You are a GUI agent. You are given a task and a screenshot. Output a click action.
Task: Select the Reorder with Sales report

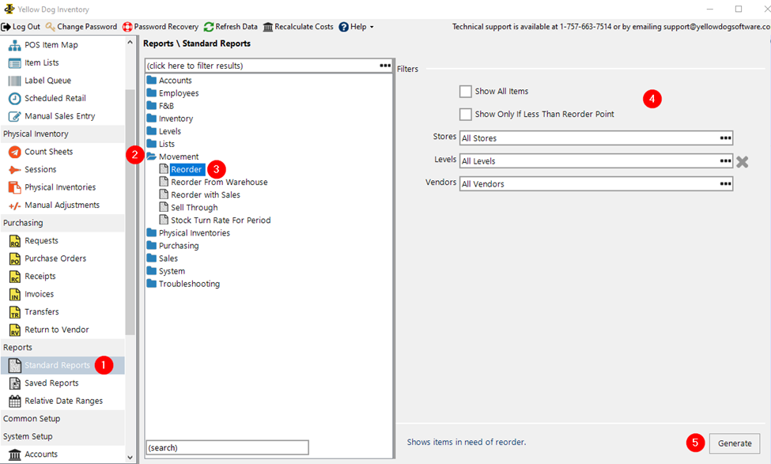point(206,194)
